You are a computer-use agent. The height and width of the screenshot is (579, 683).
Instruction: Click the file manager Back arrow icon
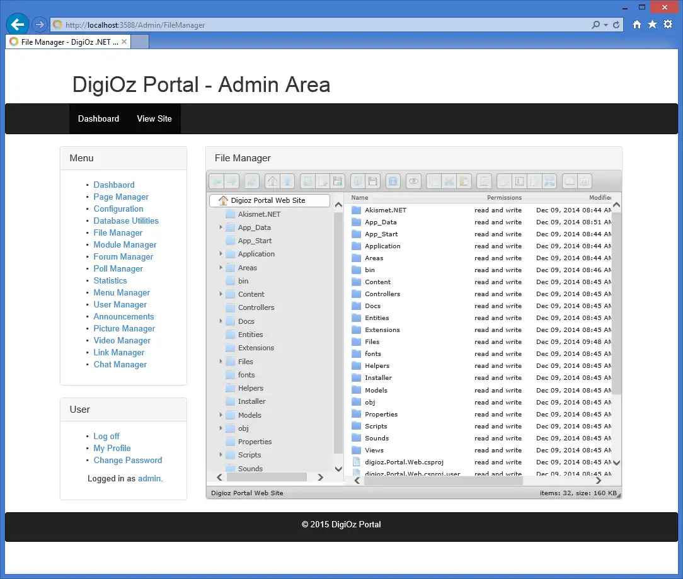pyautogui.click(x=217, y=181)
